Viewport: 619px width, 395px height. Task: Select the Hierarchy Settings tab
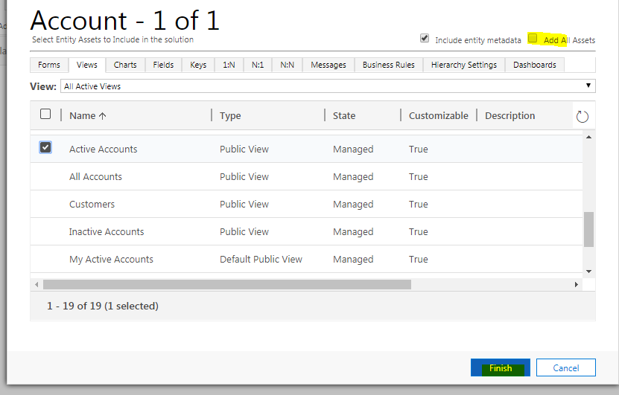463,65
